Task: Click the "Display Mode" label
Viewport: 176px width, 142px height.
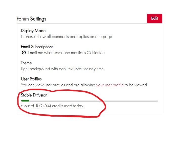Action: click(33, 31)
